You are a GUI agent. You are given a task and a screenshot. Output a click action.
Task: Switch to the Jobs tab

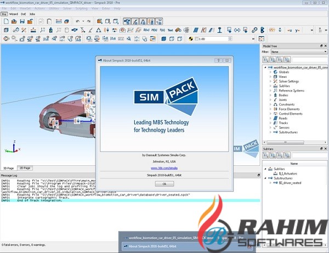coord(32,14)
